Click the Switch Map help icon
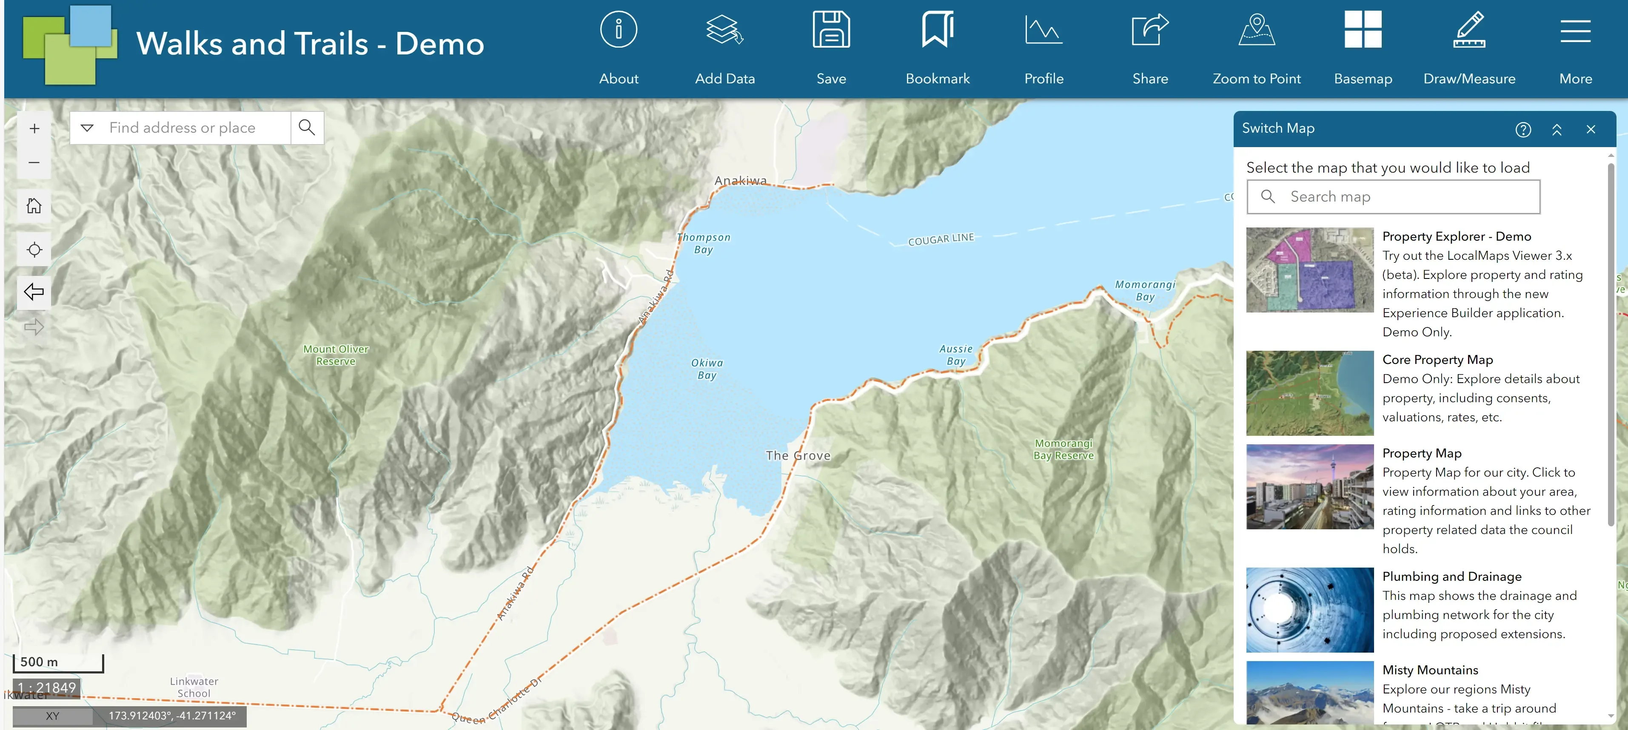This screenshot has width=1628, height=730. [x=1523, y=129]
